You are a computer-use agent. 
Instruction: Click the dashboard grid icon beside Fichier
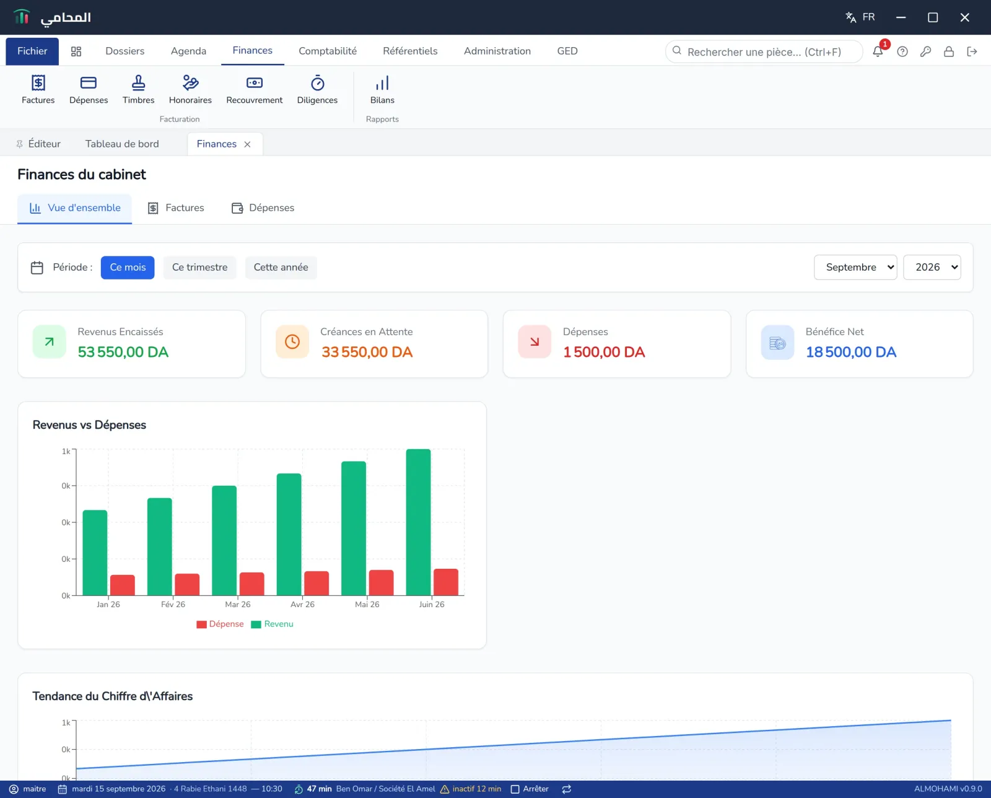[x=76, y=51]
